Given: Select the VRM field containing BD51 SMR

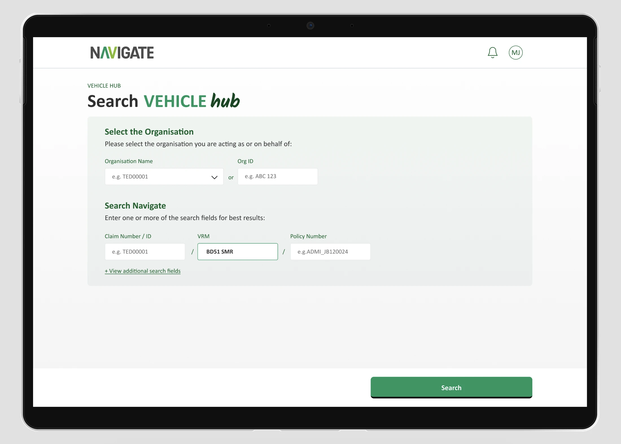Looking at the screenshot, I should tap(237, 251).
